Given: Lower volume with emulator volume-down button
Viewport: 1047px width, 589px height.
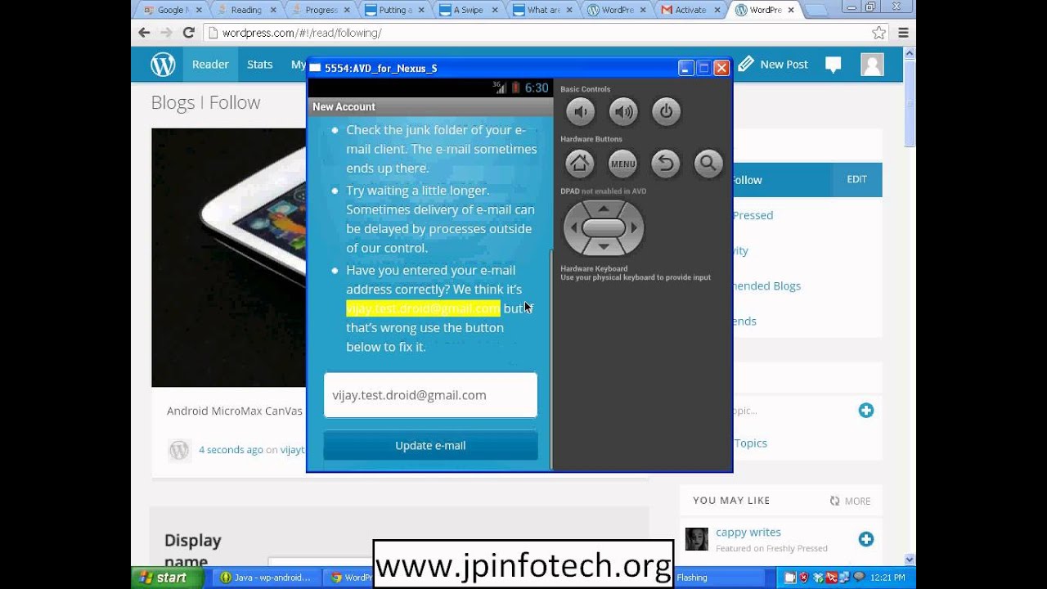Looking at the screenshot, I should click(580, 112).
